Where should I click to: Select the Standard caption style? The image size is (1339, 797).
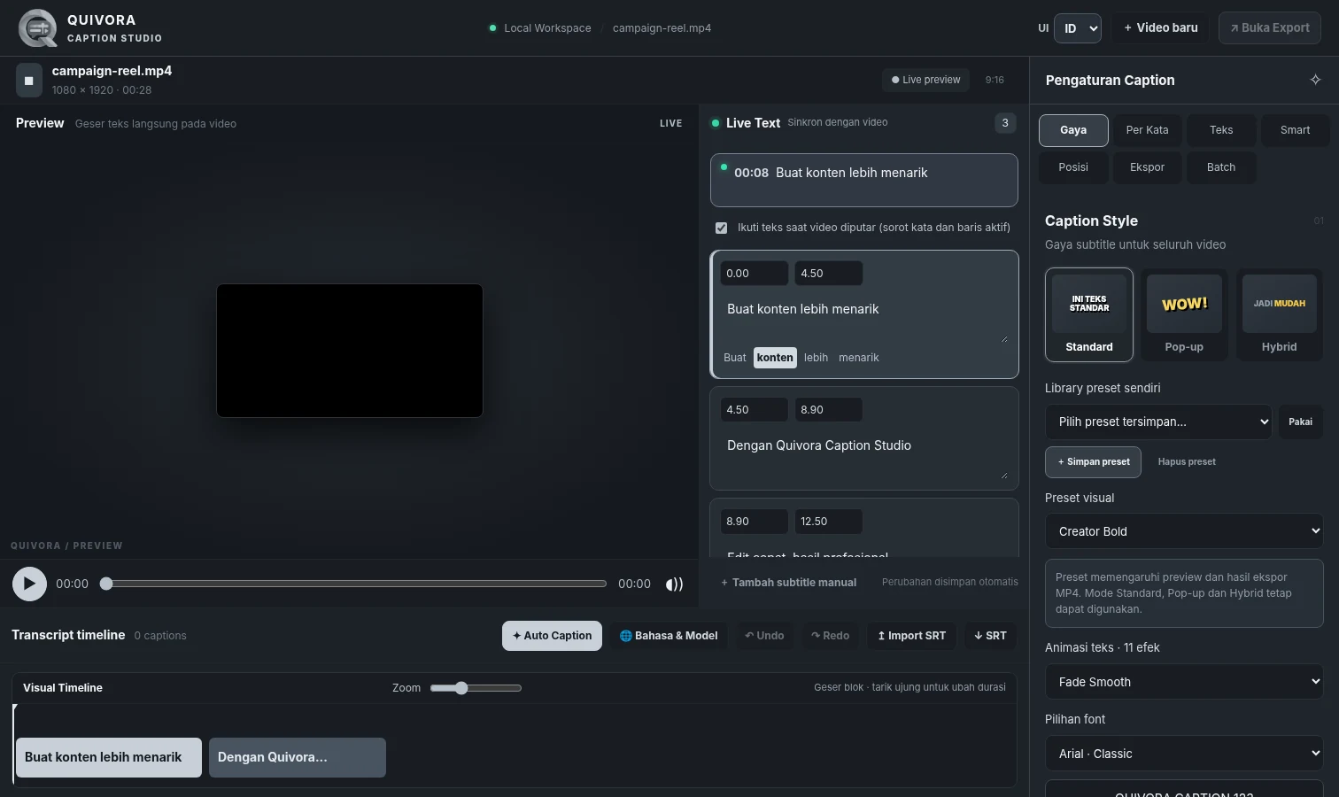pos(1089,314)
